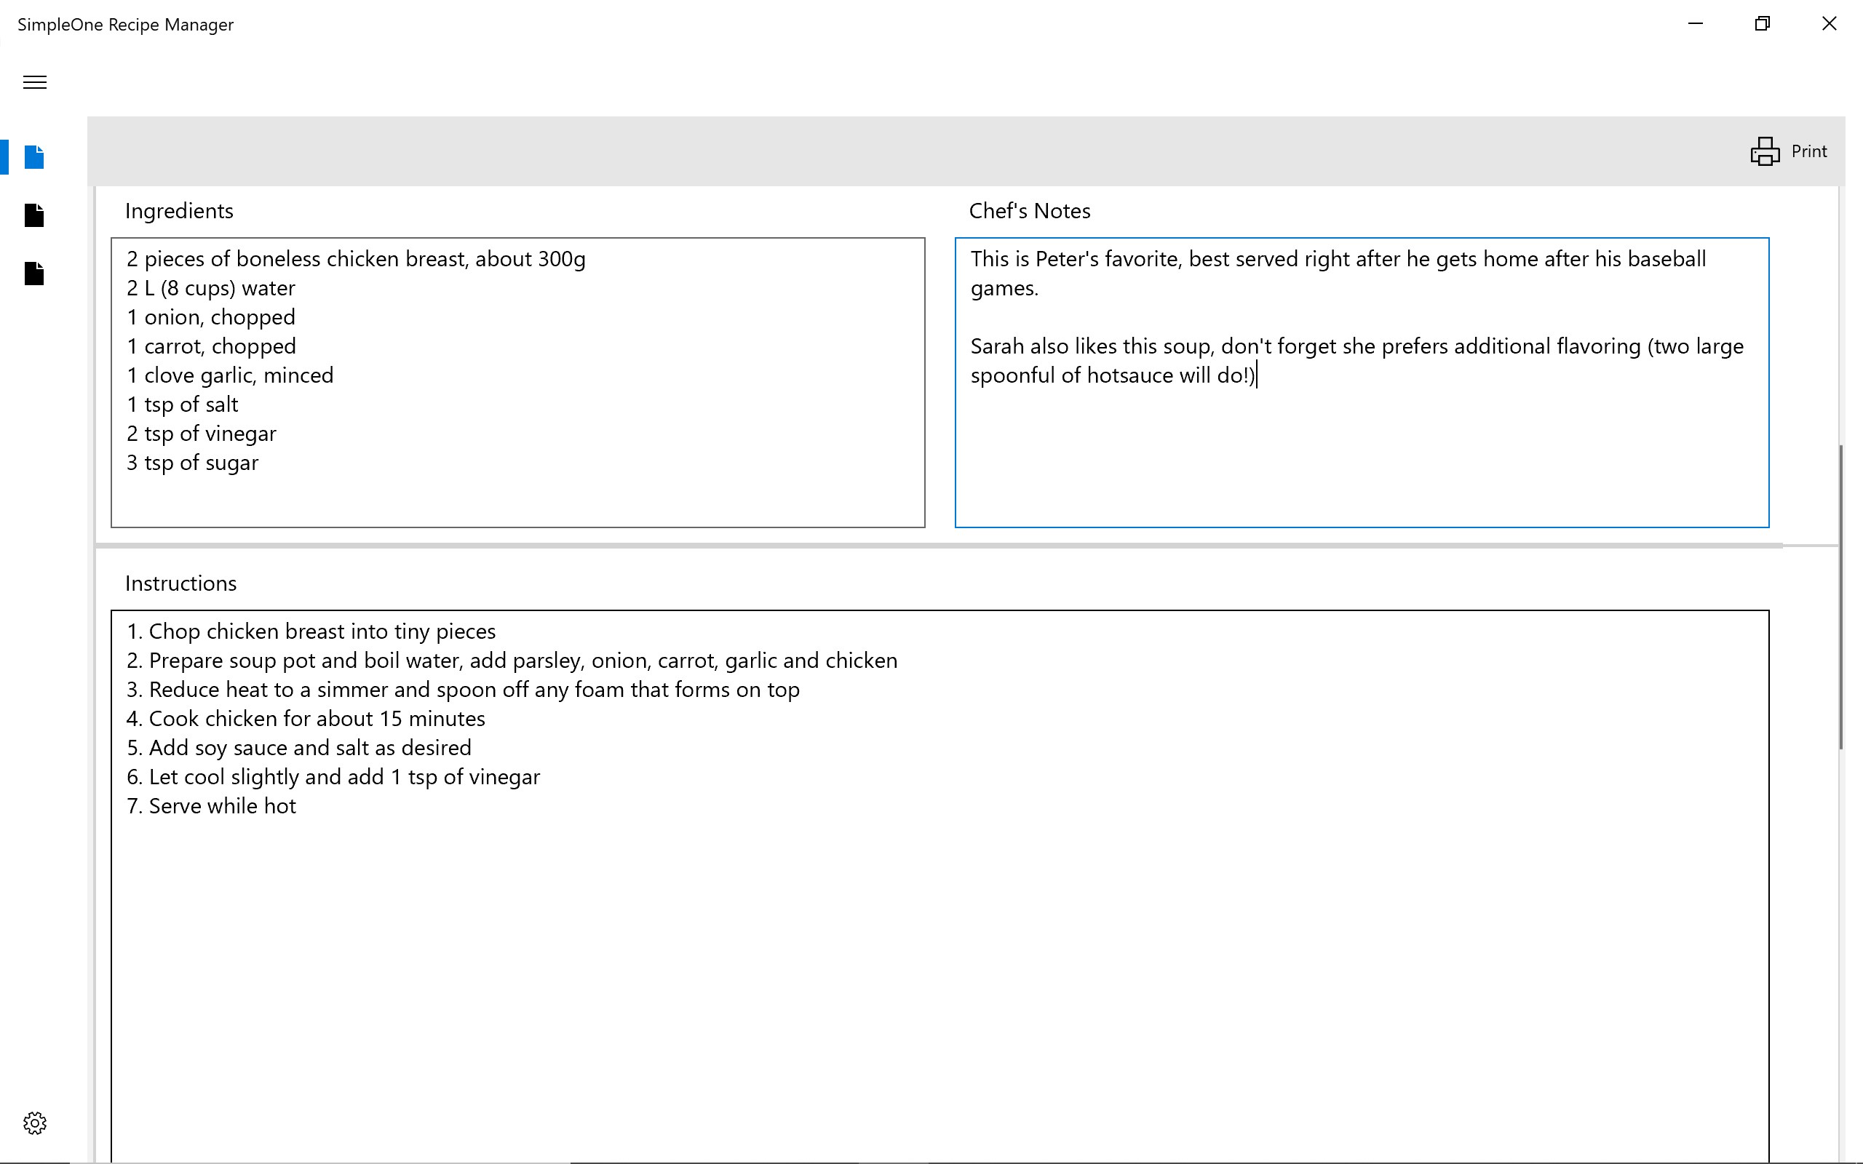Viewport: 1863px width, 1164px height.
Task: Click the "3 tsp of sugar" ingredient line
Action: pyautogui.click(x=192, y=463)
